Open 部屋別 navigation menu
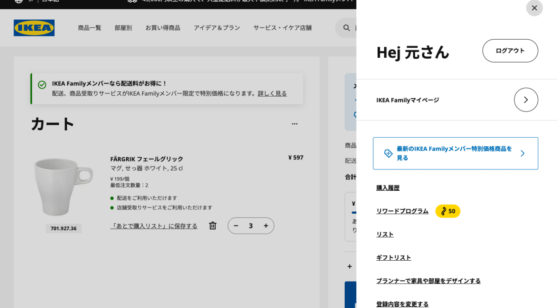The image size is (557, 308). pyautogui.click(x=123, y=28)
